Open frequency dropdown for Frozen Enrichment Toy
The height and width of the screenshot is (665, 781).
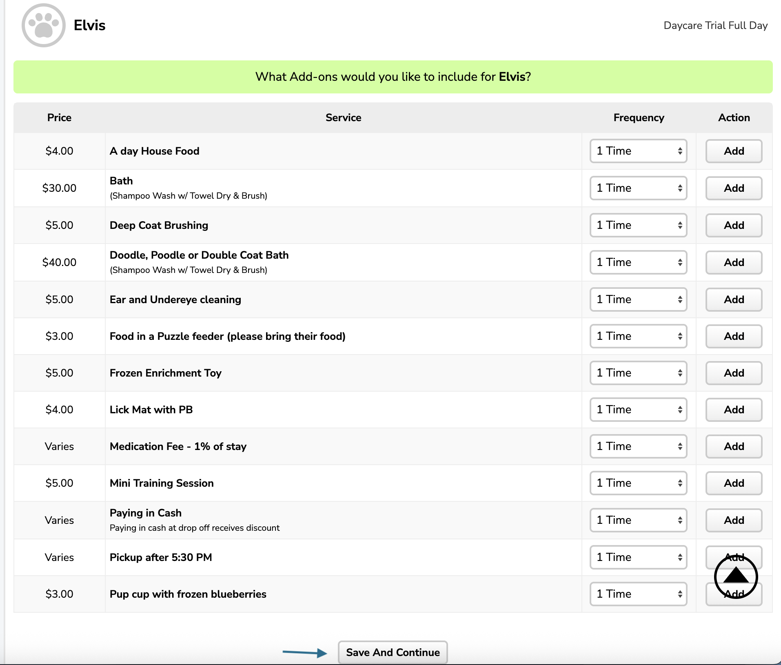click(638, 373)
